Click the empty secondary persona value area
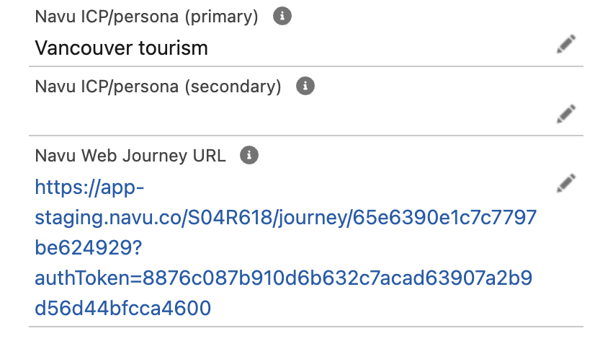 click(x=288, y=114)
